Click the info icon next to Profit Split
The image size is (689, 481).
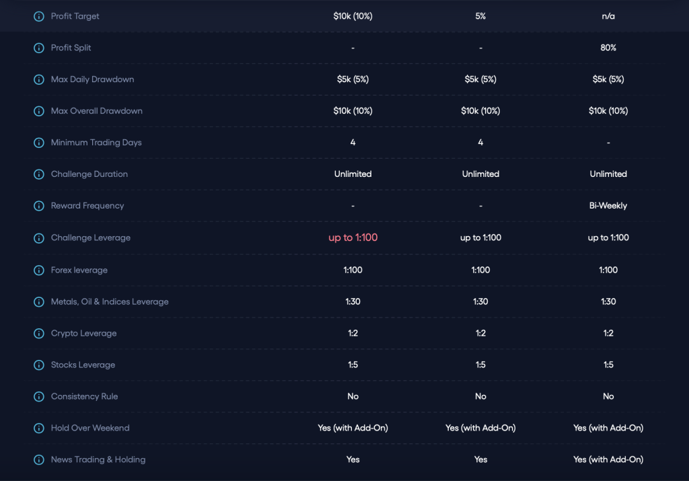[x=39, y=48]
